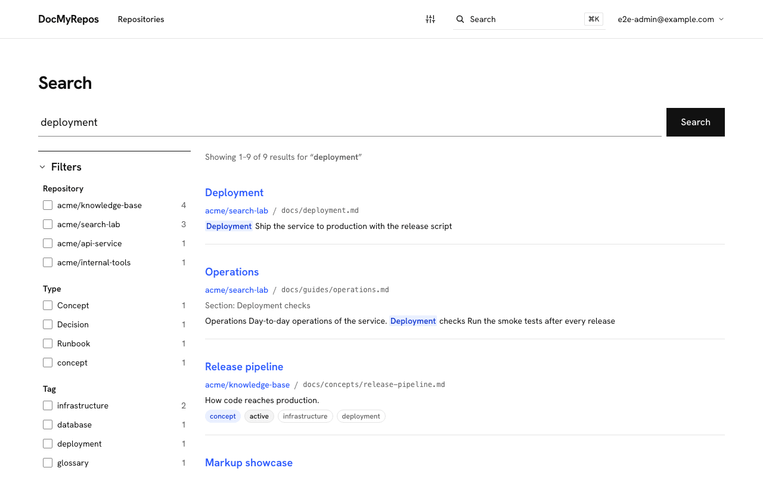763x477 pixels.
Task: Enable the Runbook type filter
Action: tap(48, 343)
